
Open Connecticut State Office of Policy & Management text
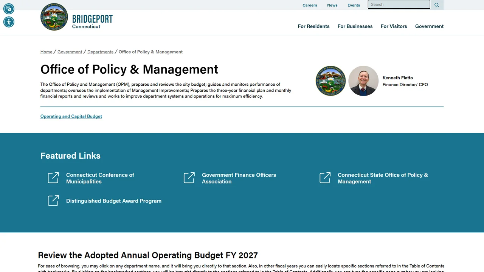383,178
